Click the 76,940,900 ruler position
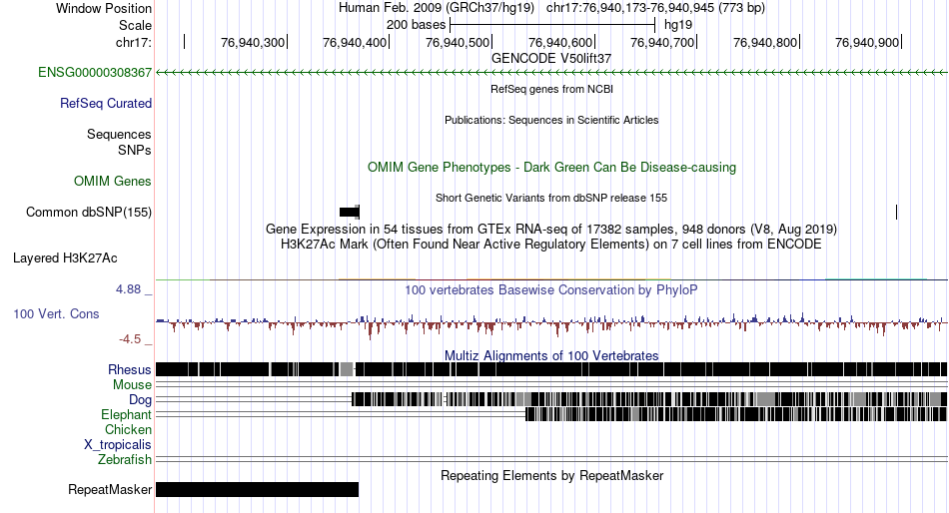 point(867,42)
